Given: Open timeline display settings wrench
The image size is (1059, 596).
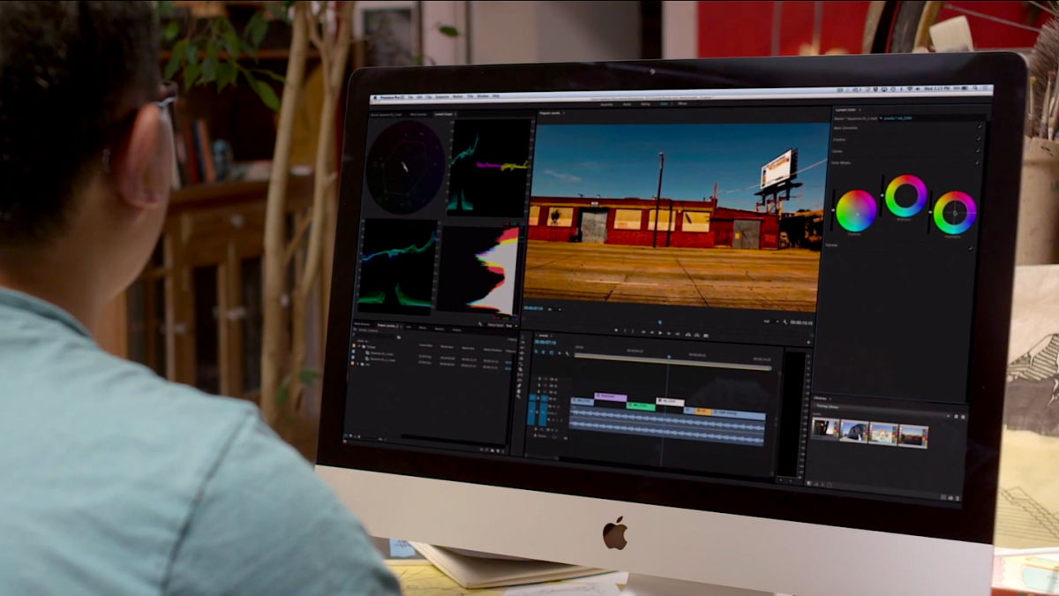Looking at the screenshot, I should point(567,353).
